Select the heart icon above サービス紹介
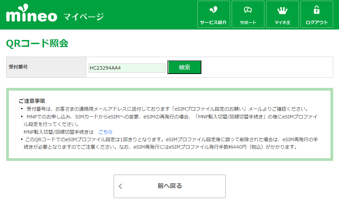The height and width of the screenshot is (206, 339). click(213, 10)
